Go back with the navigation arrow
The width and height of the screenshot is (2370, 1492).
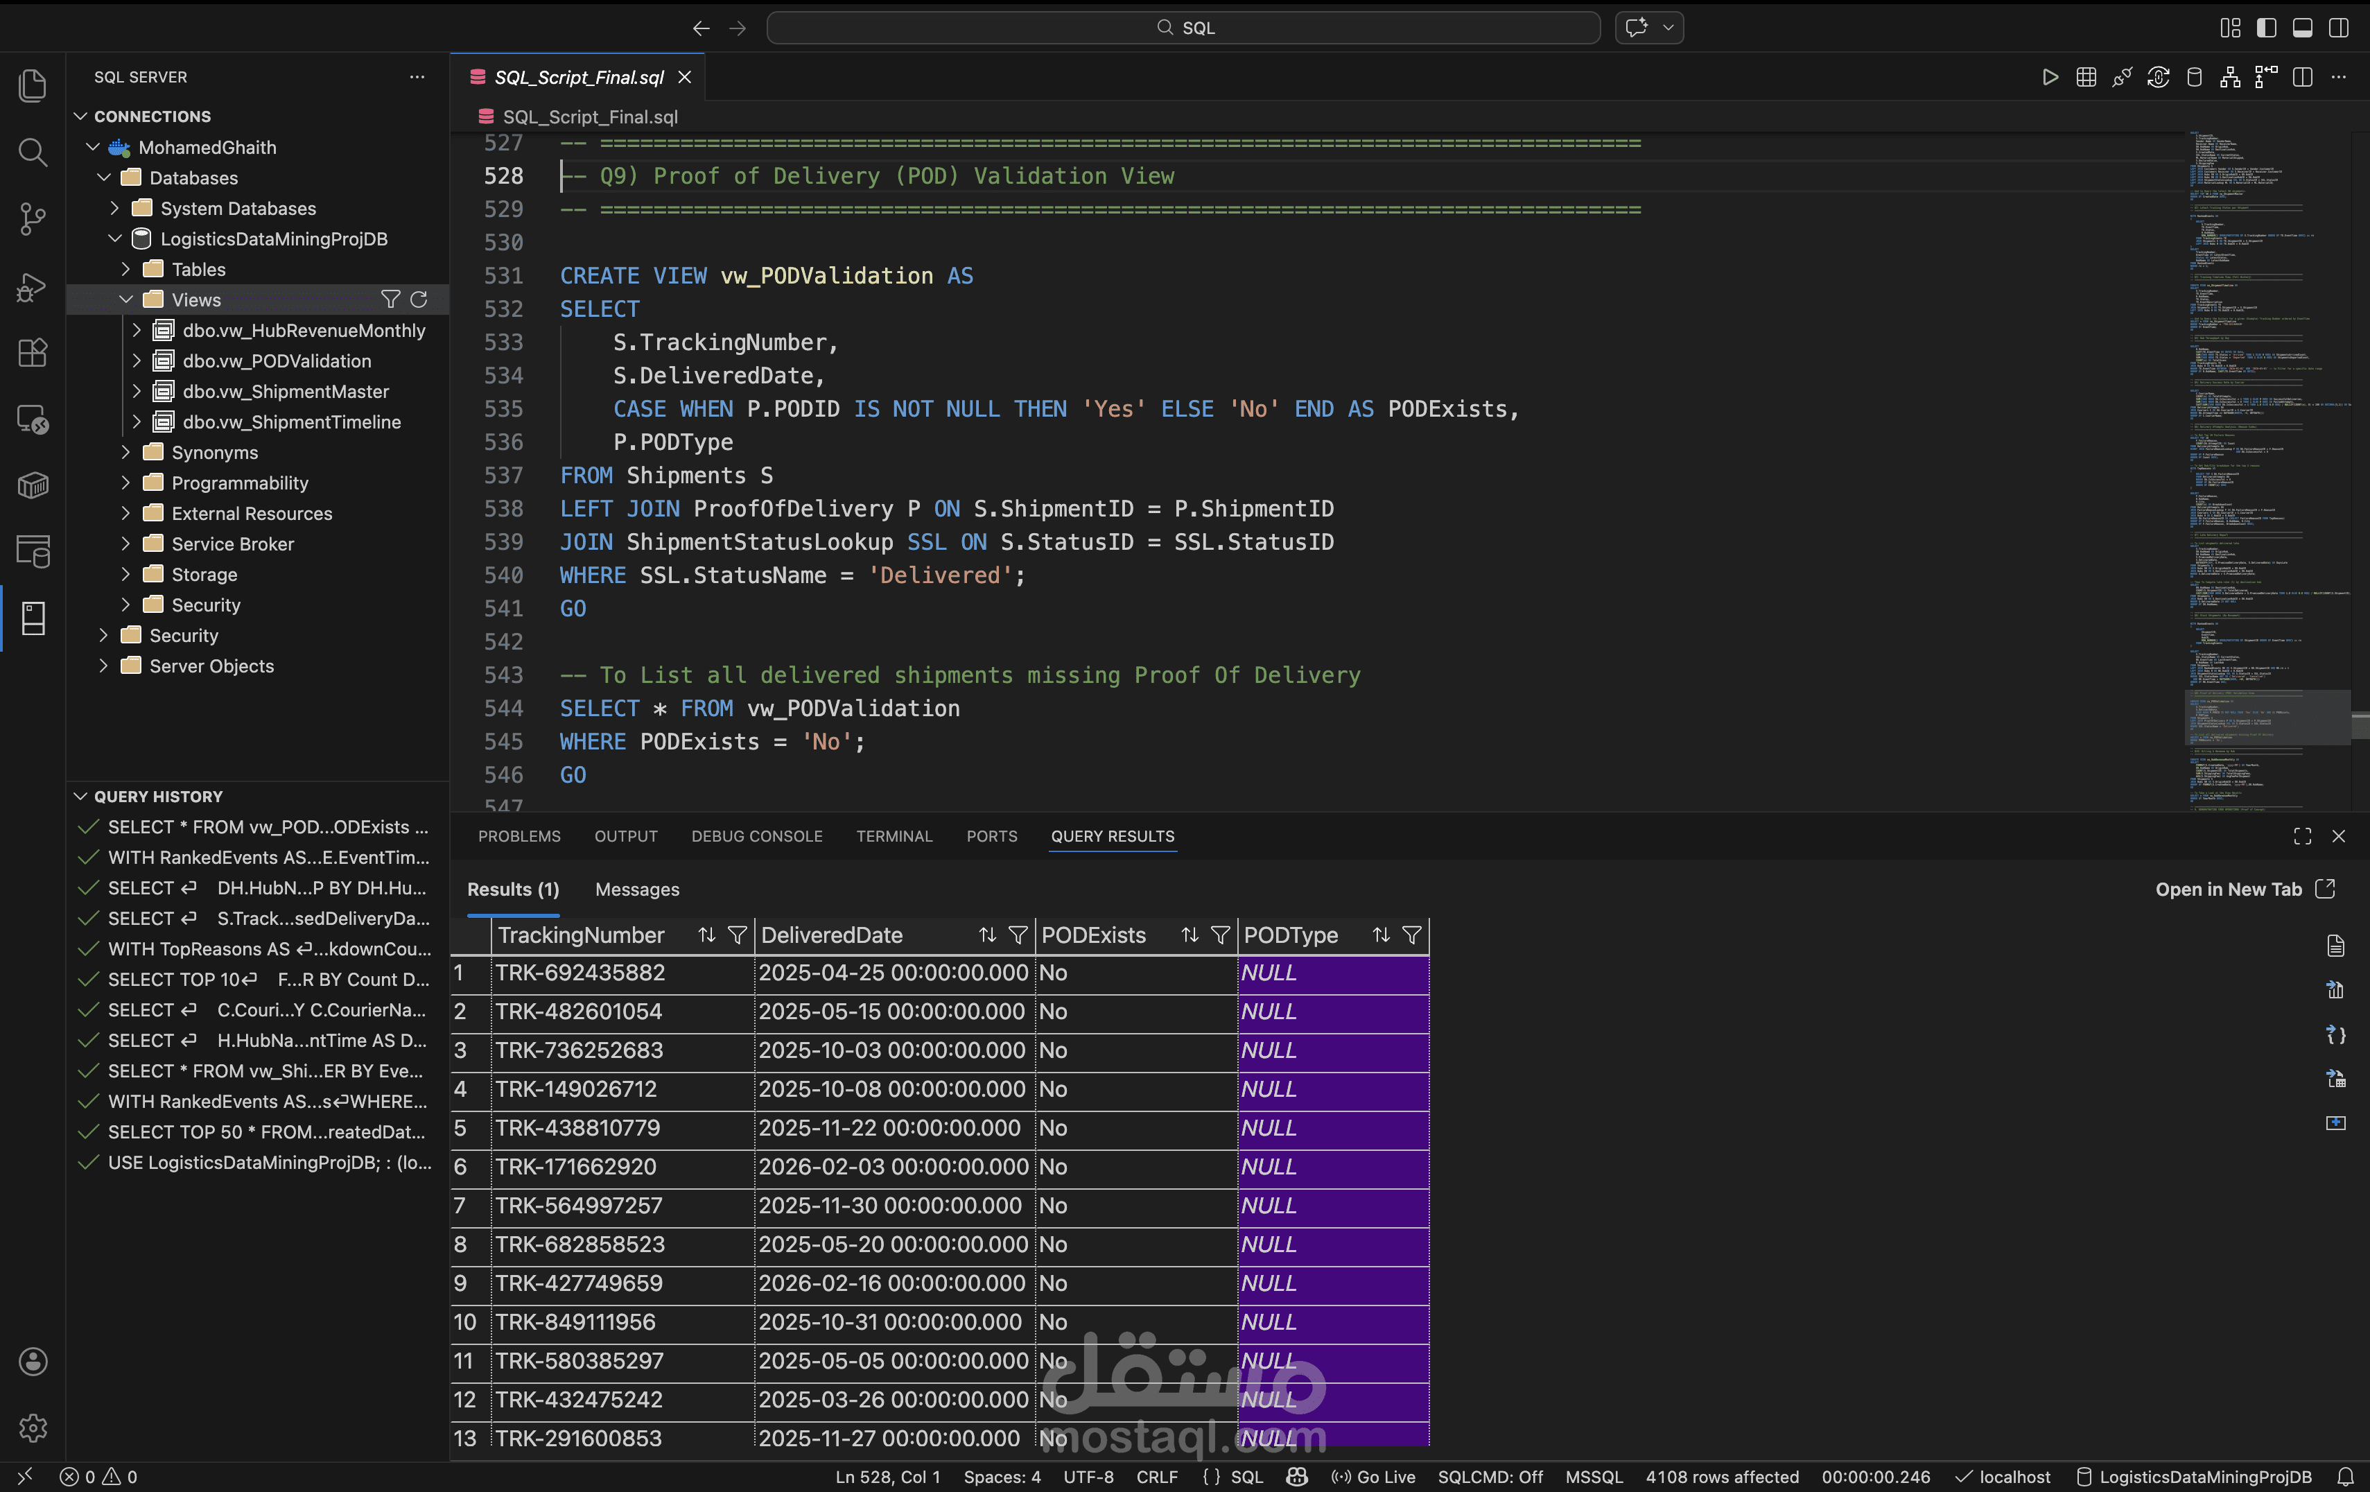(x=701, y=28)
